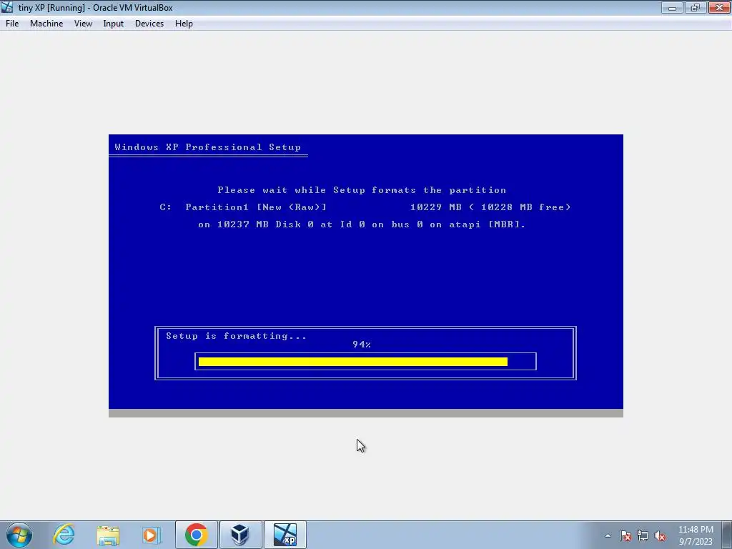Open the View menu

(83, 24)
